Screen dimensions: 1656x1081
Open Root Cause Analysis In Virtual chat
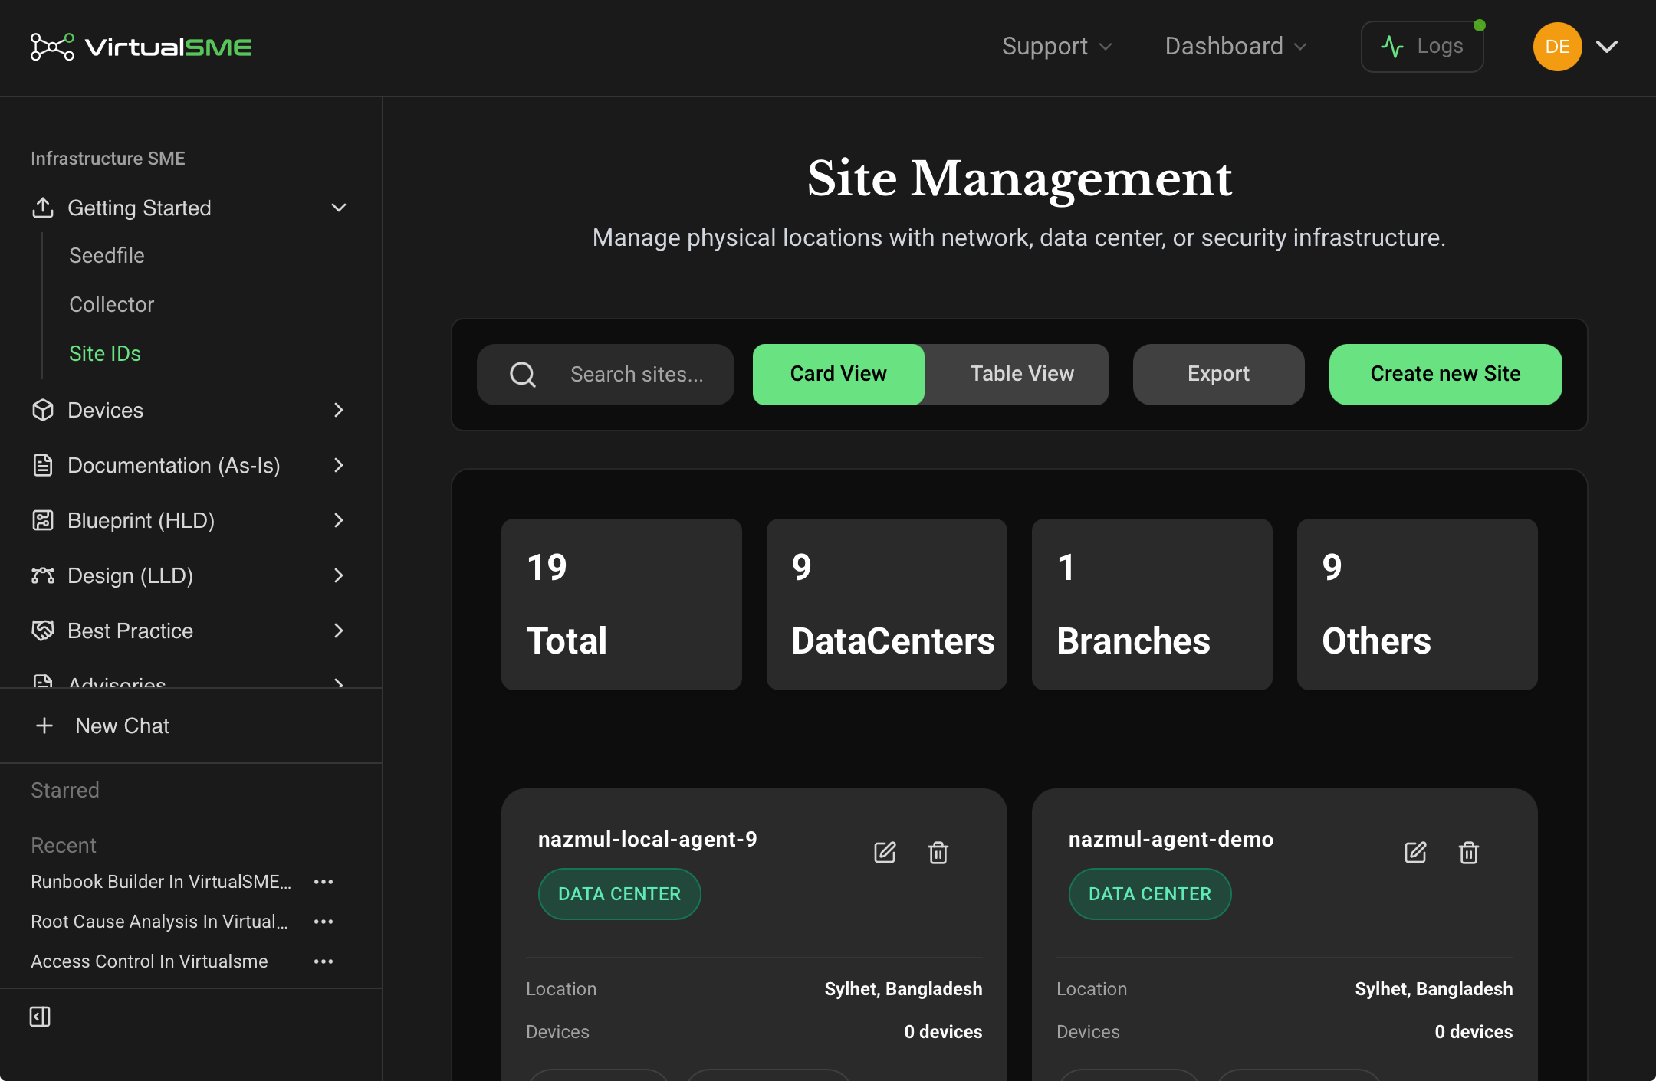[x=159, y=922]
